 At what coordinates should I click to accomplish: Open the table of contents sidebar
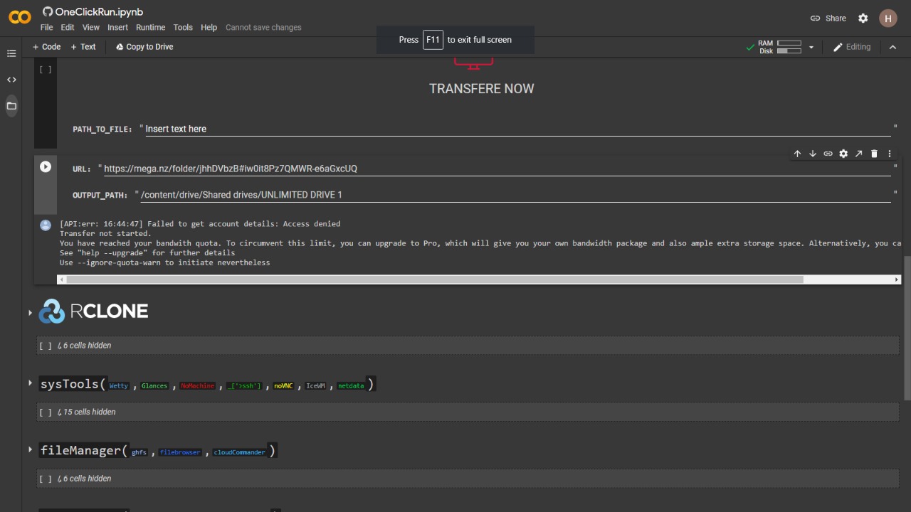[x=11, y=53]
